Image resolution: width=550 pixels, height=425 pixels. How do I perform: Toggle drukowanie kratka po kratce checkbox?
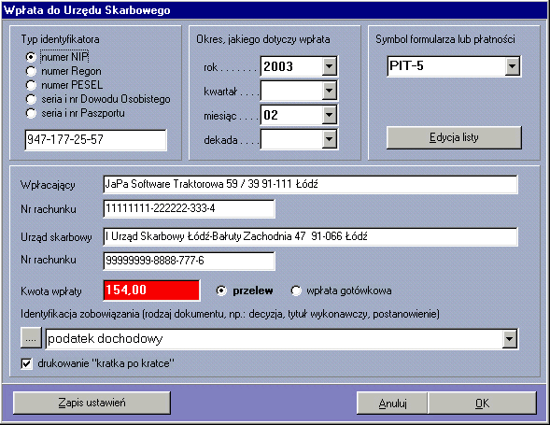click(x=27, y=363)
